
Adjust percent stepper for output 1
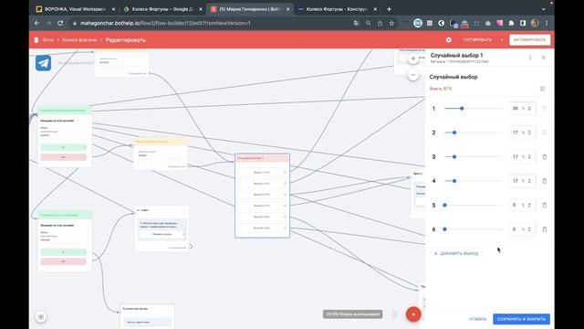(x=529, y=108)
